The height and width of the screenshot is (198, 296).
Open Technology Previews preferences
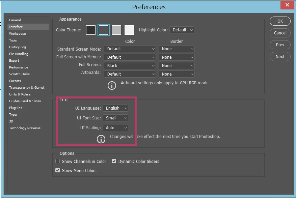pos(28,128)
